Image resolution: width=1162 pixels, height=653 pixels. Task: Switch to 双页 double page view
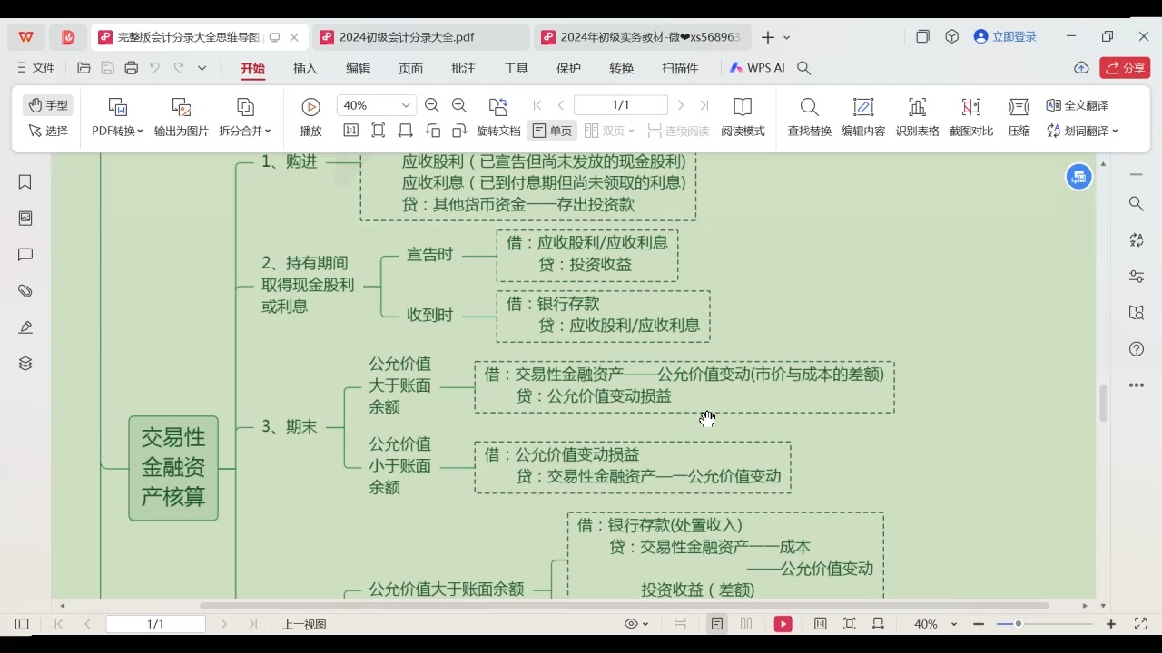click(609, 131)
